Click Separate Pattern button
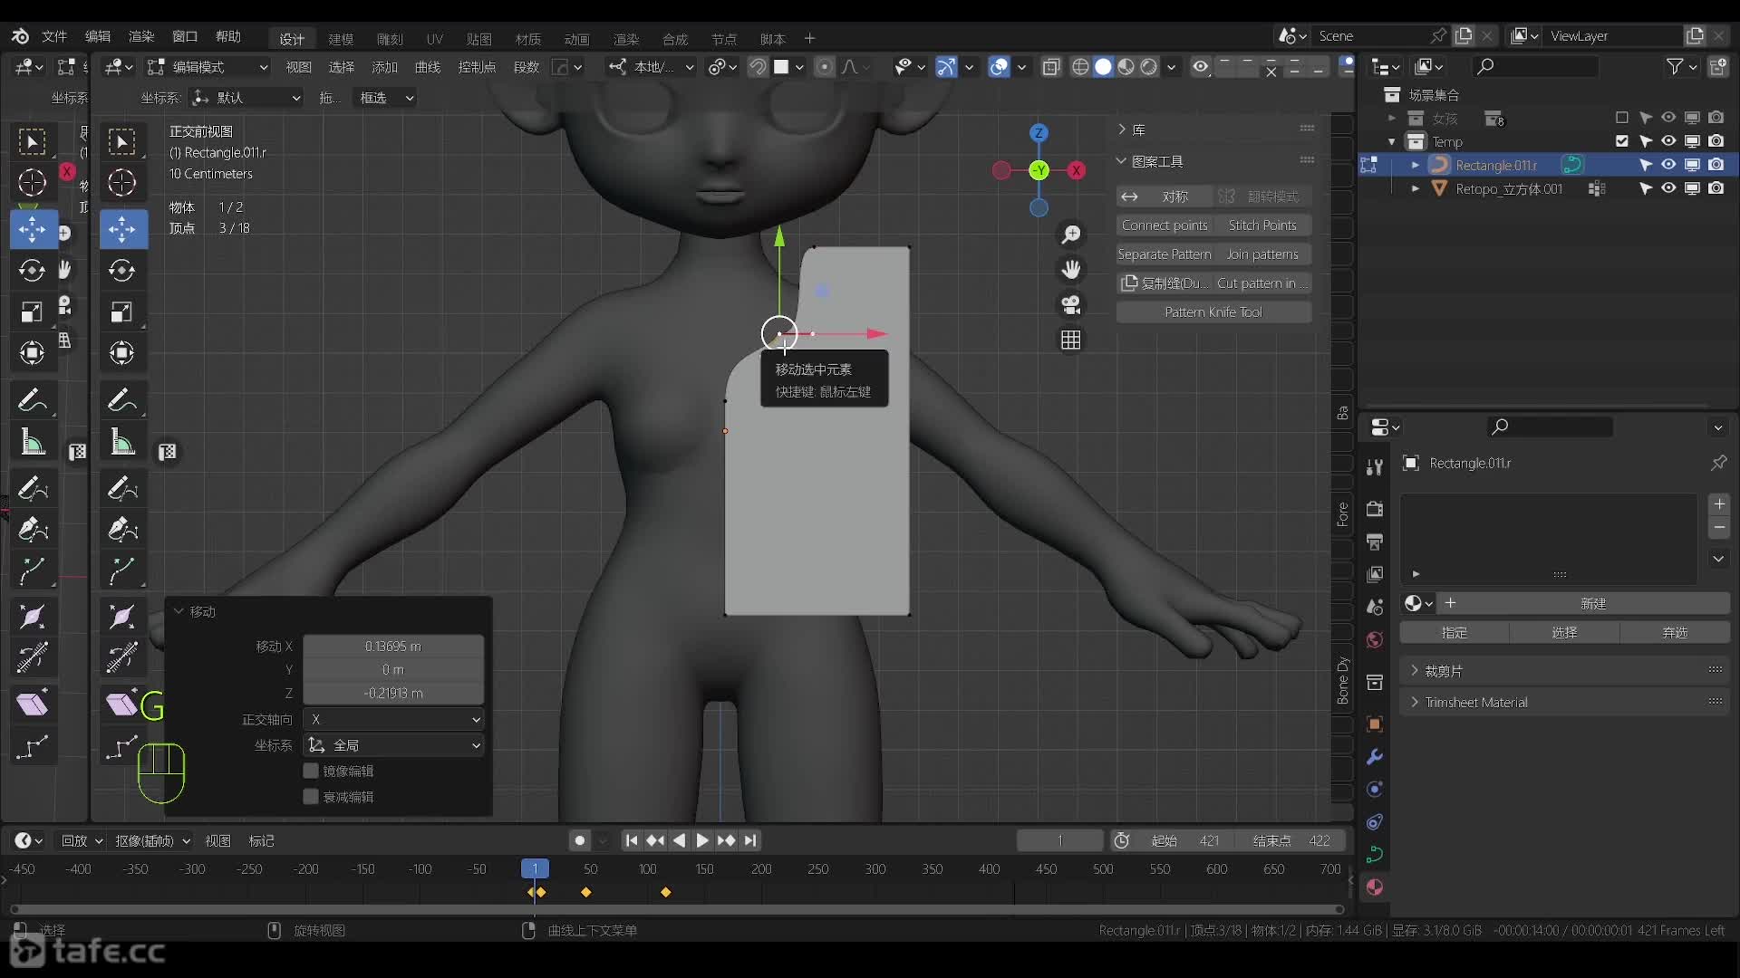 (x=1165, y=254)
